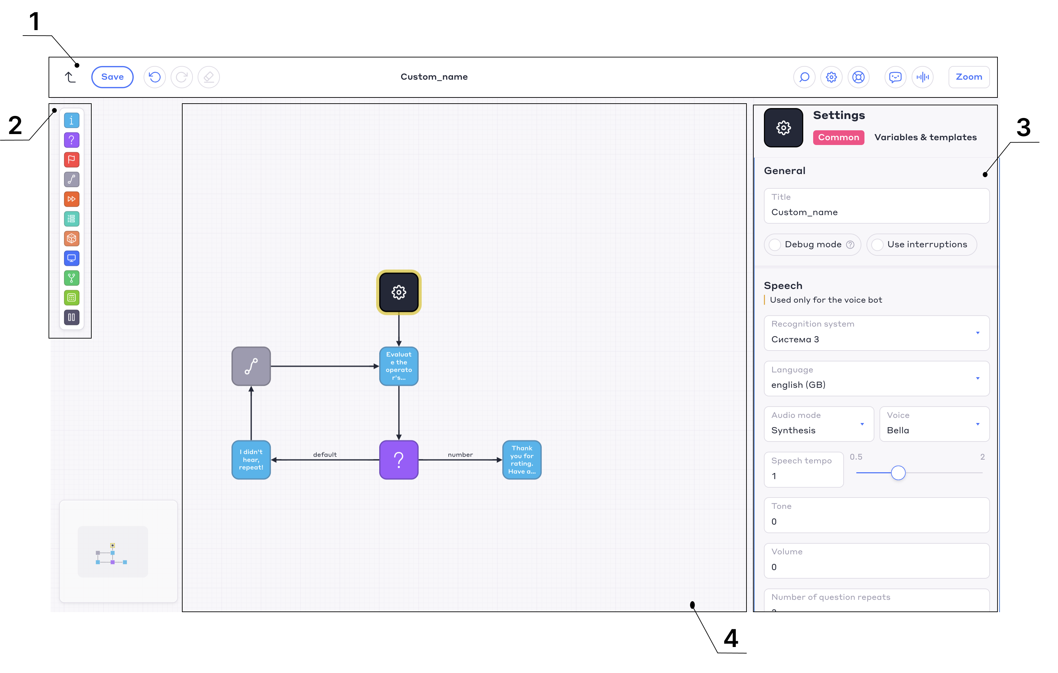Click the eraser icon in top toolbar

[x=209, y=77]
